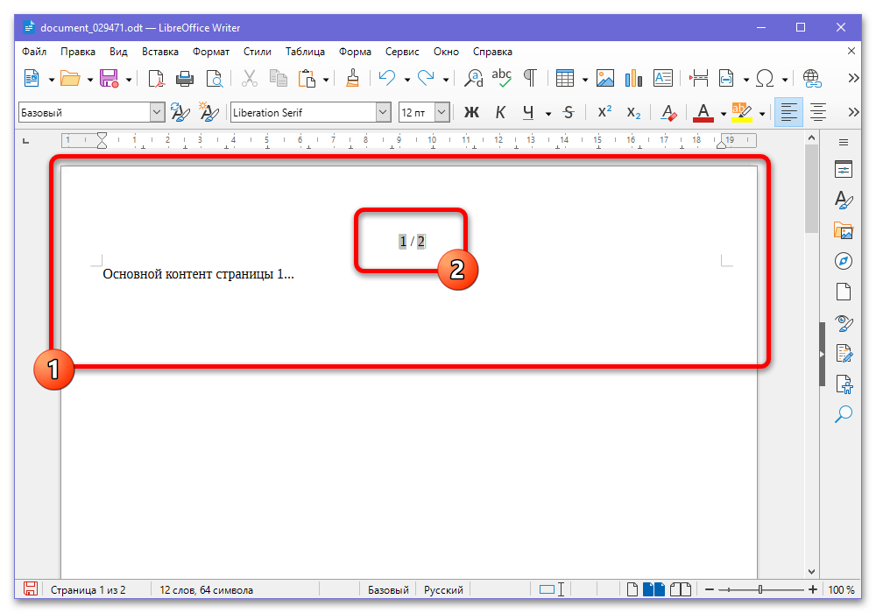Insert a hyperlink

click(x=812, y=79)
